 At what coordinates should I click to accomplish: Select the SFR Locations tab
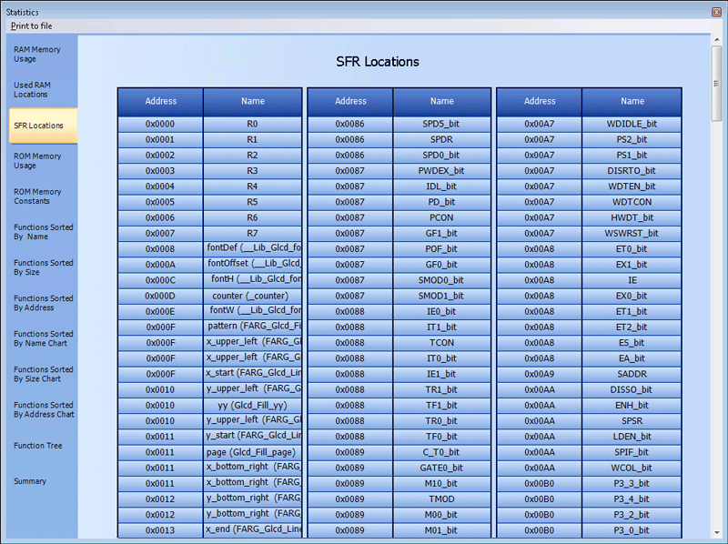pos(43,126)
